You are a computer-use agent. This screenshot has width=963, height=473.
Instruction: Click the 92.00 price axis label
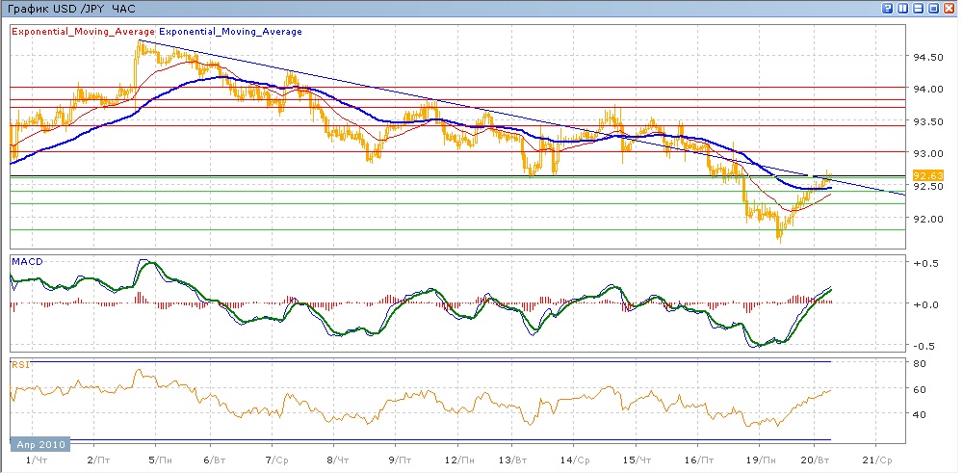[x=926, y=219]
